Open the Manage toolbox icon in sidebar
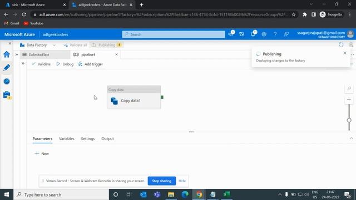The width and height of the screenshot is (356, 200). (7, 95)
